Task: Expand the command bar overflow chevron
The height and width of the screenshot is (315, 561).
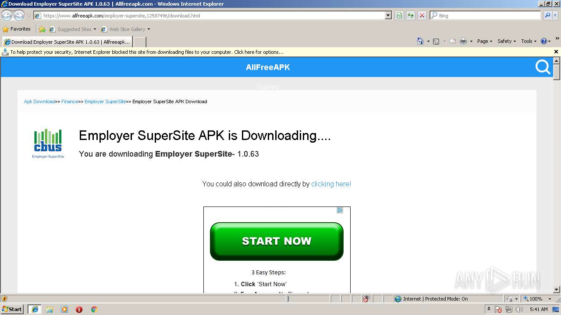Action: coord(557,38)
